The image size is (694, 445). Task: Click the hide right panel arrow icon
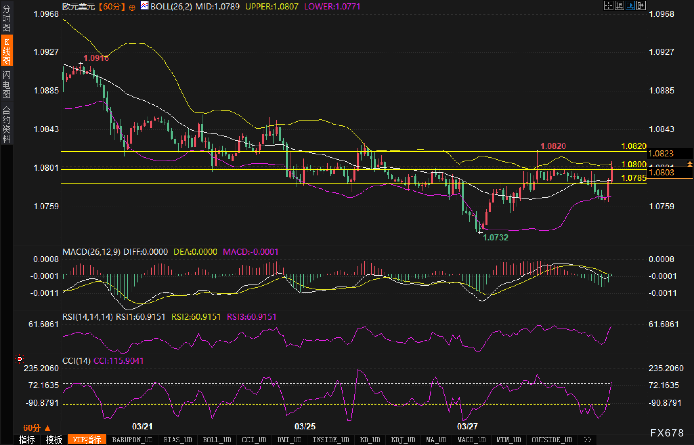(x=641, y=5)
